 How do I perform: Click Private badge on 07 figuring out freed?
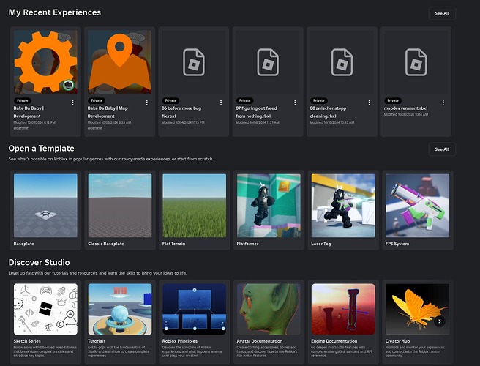click(245, 100)
